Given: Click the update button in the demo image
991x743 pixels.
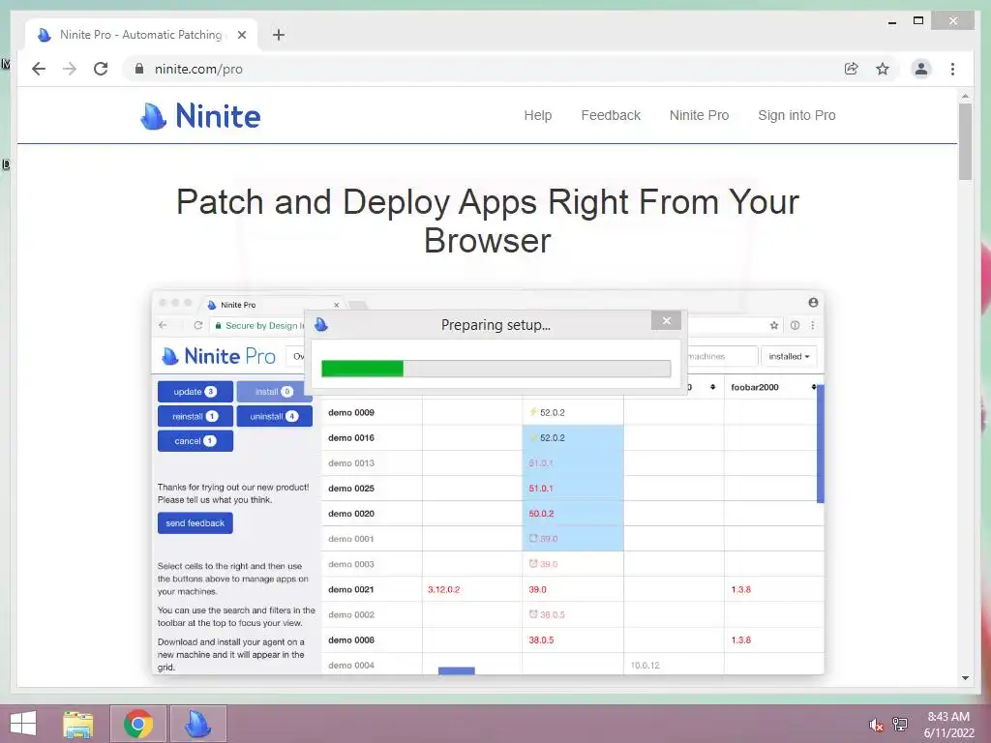Looking at the screenshot, I should (195, 392).
